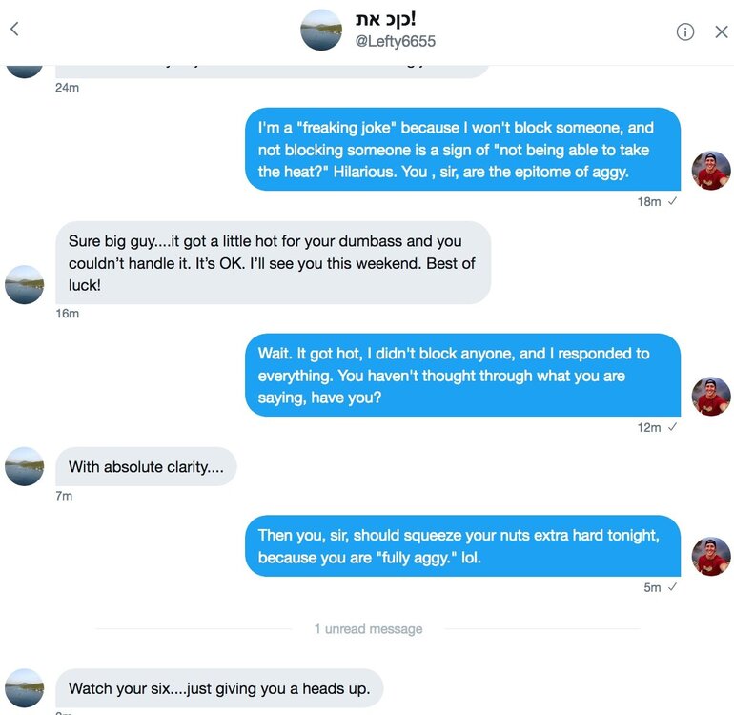
Task: Click the "1 unread message" divider
Action: tap(368, 629)
